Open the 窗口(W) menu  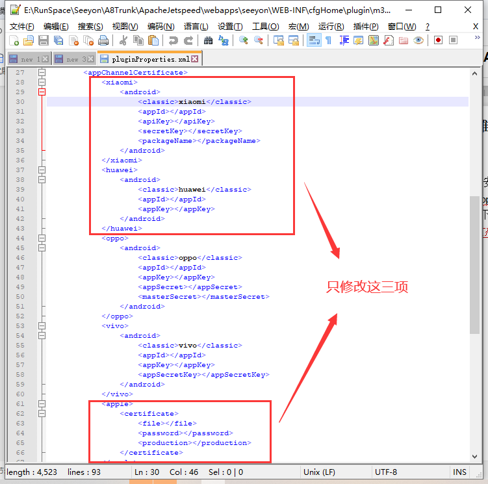pos(402,27)
